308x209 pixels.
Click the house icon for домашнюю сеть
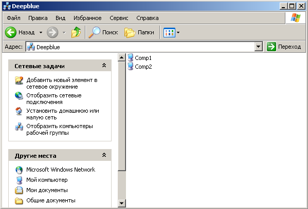(19, 111)
